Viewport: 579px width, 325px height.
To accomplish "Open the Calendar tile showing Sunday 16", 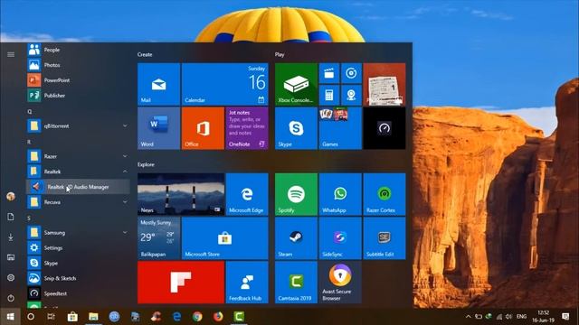I will point(225,84).
